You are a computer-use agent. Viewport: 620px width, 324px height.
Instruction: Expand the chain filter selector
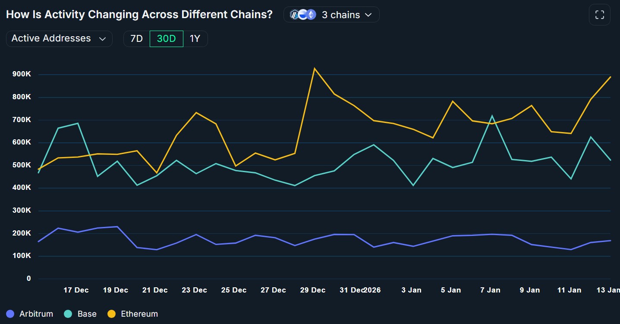click(x=331, y=14)
